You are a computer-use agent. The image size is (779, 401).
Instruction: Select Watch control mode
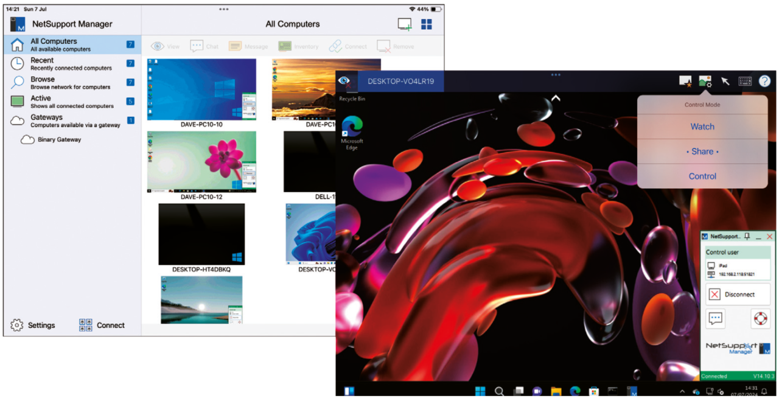[702, 127]
